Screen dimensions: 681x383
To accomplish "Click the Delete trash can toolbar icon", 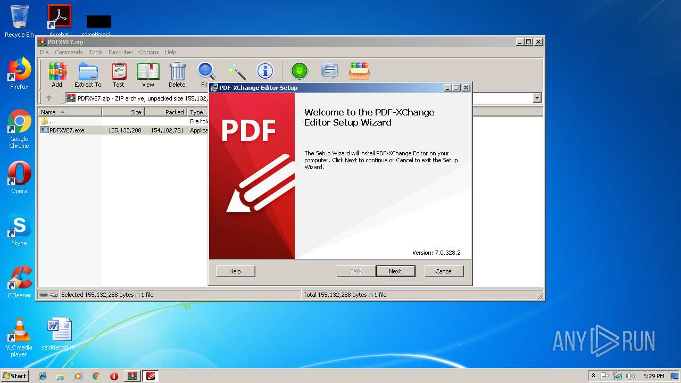I will [177, 74].
